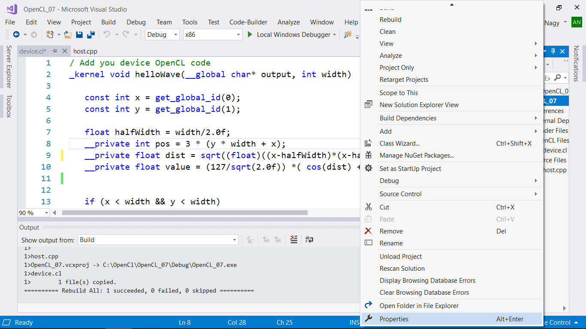The height and width of the screenshot is (329, 586).
Task: Click the Navigate Backward arrow icon
Action: [x=16, y=35]
